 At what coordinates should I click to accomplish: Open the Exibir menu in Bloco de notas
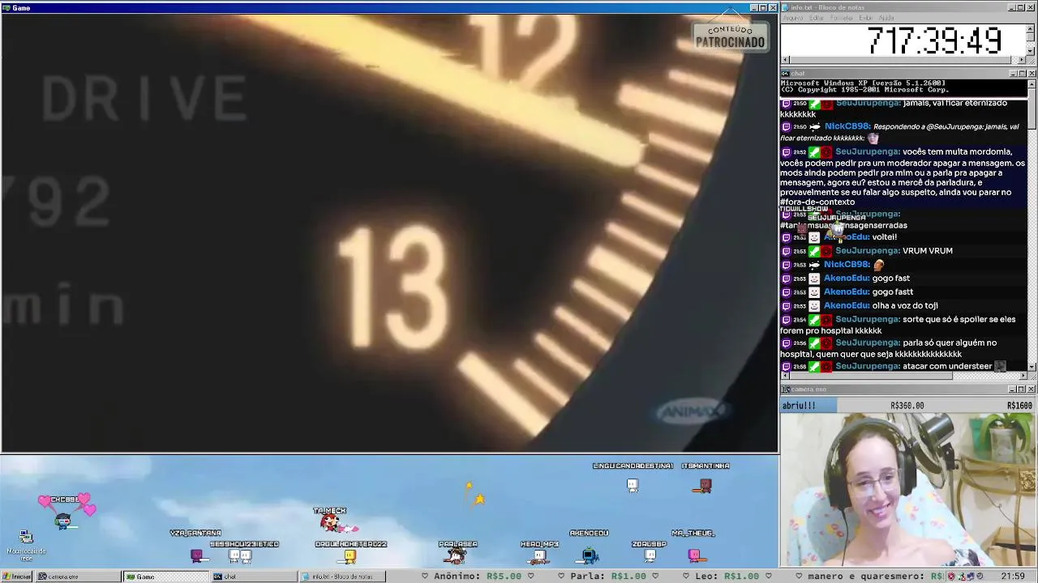866,18
